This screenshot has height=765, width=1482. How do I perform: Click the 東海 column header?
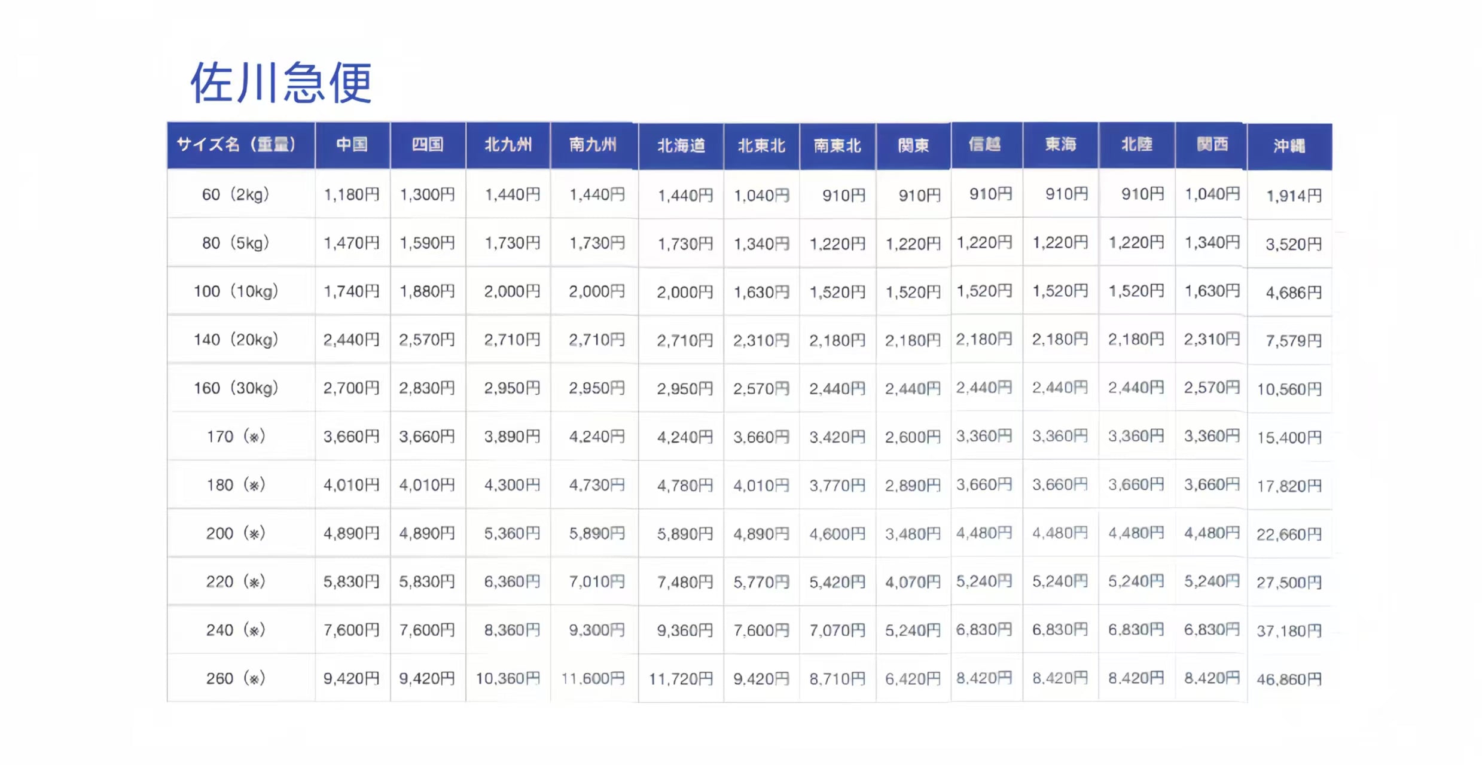coord(1060,145)
